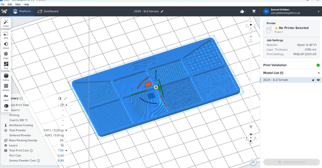322x168 pixels.
Task: Open the Cage tool
Action: pyautogui.click(x=6, y=55)
